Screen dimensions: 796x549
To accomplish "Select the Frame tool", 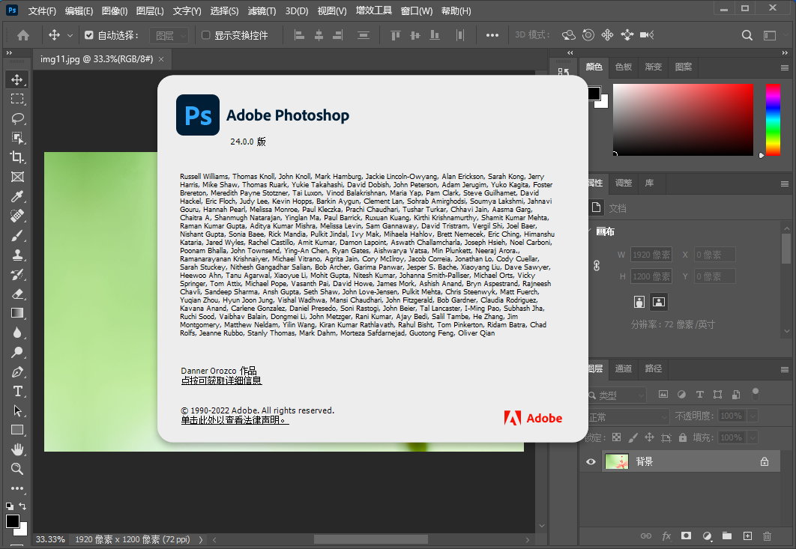I will click(16, 177).
